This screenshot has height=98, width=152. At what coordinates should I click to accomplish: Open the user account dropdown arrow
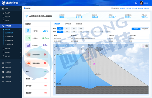[150, 3]
